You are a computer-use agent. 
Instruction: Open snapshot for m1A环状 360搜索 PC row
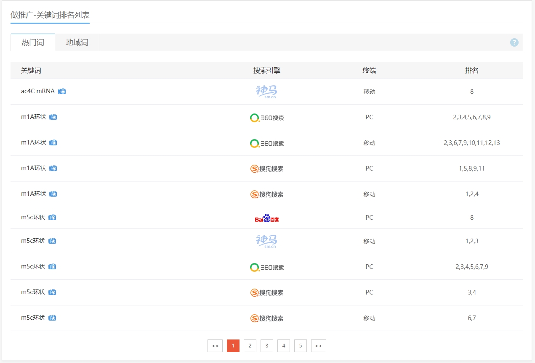click(x=53, y=117)
